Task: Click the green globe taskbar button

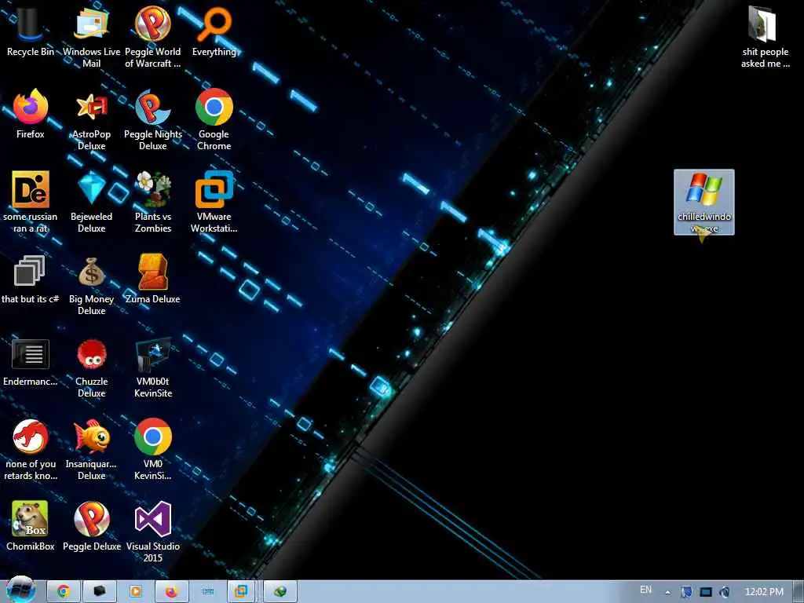Action: pos(280,592)
